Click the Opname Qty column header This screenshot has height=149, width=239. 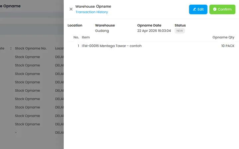223,37
